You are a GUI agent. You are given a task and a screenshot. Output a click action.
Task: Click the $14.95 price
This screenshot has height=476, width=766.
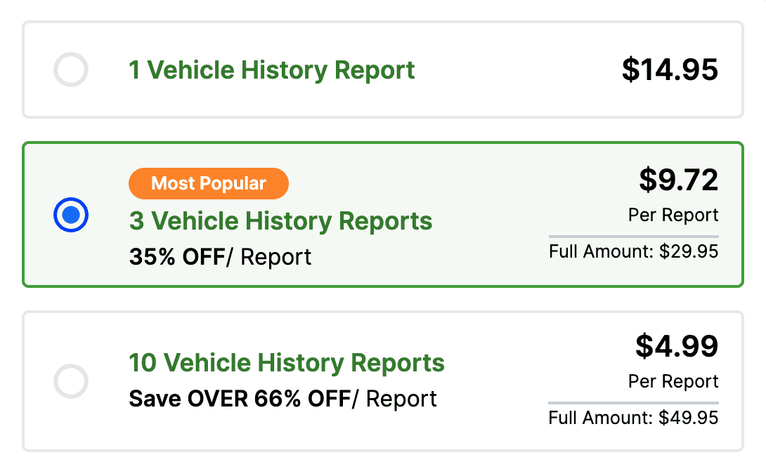tap(670, 70)
